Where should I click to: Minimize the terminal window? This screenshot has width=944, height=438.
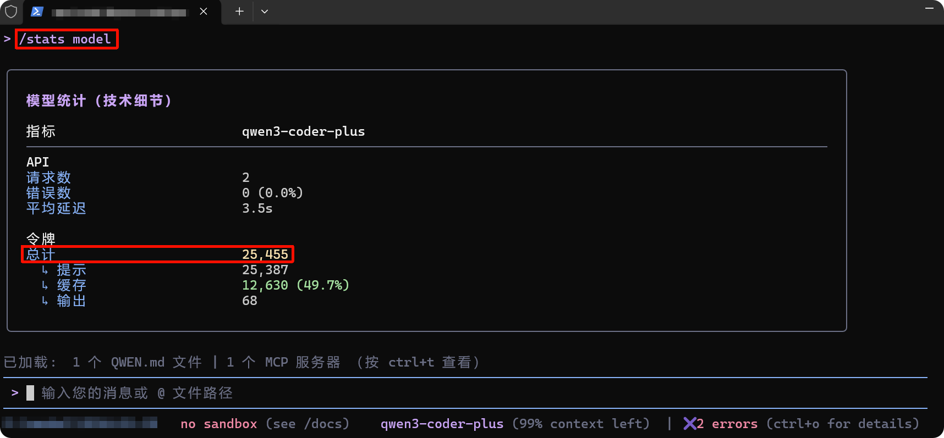click(x=929, y=8)
